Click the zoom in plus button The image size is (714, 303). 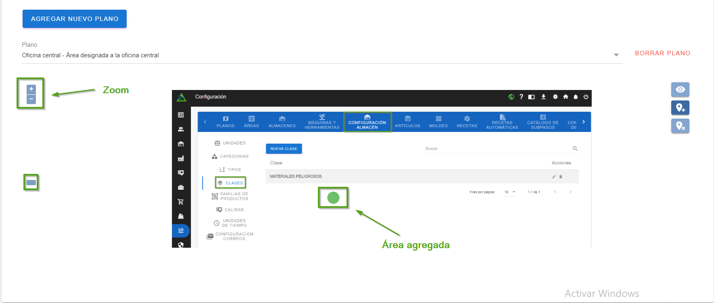click(x=31, y=89)
